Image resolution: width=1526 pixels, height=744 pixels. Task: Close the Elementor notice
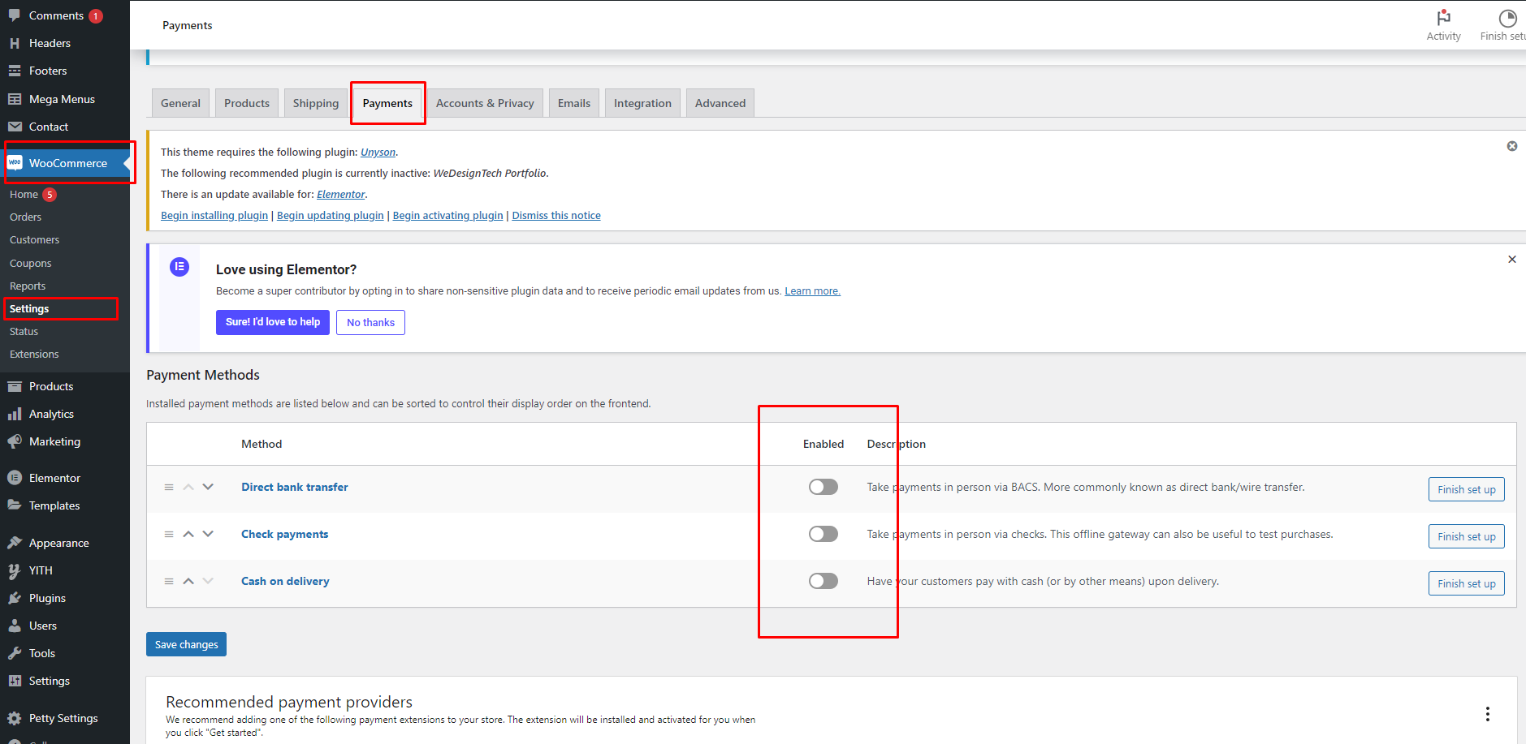coord(1512,260)
